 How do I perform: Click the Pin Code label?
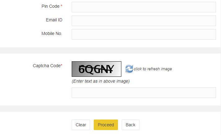pos(51,6)
